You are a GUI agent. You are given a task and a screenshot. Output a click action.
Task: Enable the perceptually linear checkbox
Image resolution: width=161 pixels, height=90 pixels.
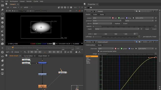[x=142, y=36]
